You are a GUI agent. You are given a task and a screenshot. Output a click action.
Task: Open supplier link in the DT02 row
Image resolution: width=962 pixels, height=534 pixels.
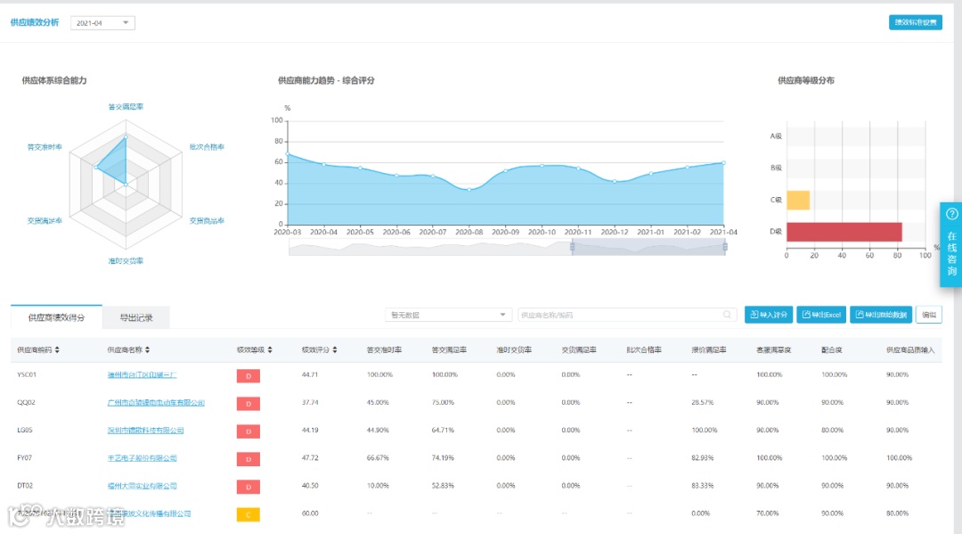click(x=142, y=486)
